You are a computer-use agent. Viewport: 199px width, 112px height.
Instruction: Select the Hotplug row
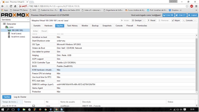(x=113, y=55)
